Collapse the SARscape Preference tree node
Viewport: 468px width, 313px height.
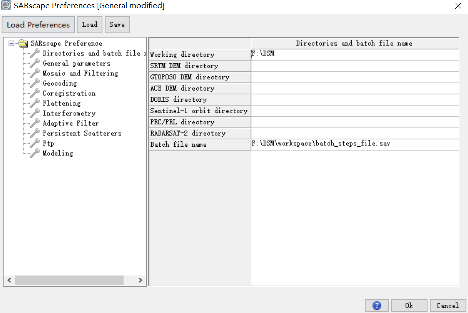pos(11,43)
